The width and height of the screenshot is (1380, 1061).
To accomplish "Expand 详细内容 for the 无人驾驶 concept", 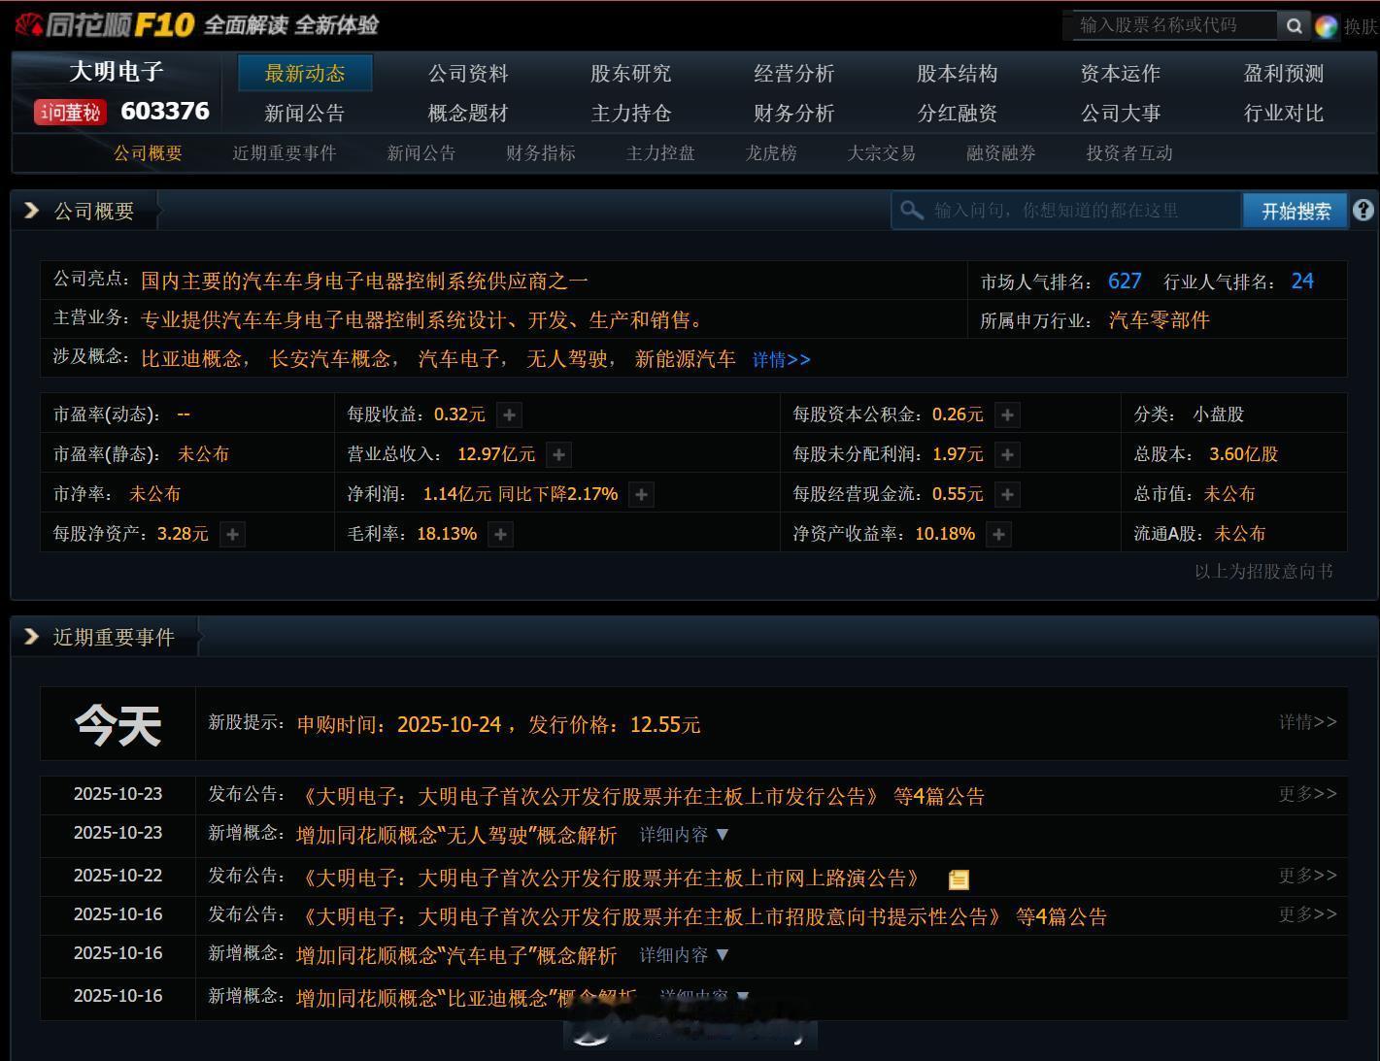I will 684,835.
